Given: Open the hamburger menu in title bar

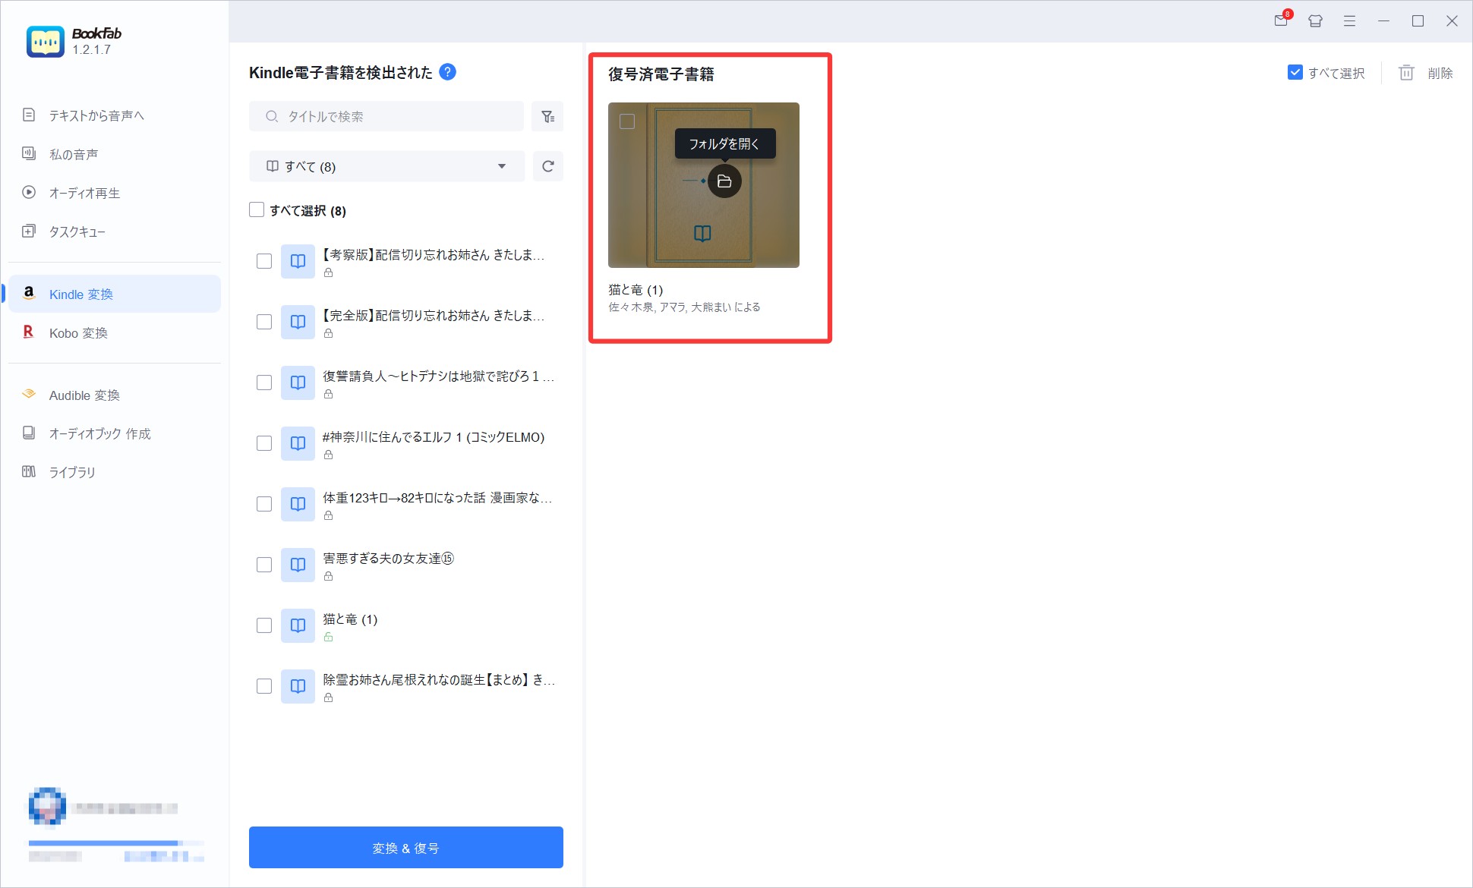Looking at the screenshot, I should click(1349, 21).
